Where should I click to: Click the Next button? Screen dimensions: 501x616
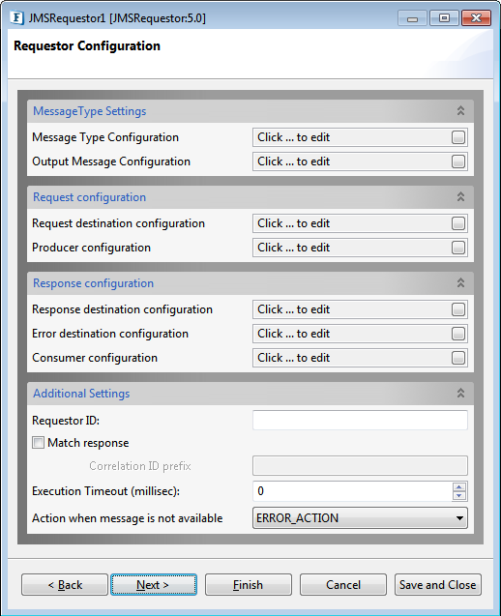[153, 584]
